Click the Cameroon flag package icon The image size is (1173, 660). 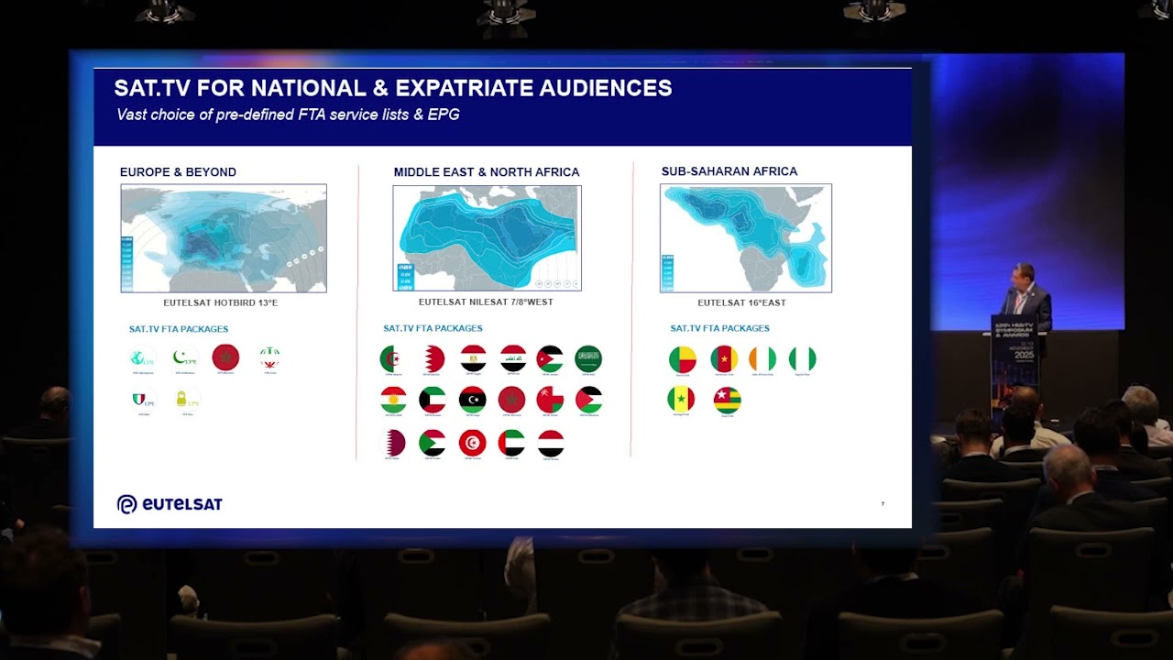tap(724, 359)
